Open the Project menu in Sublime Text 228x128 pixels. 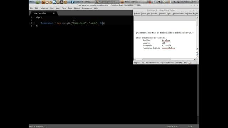pyautogui.click(x=77, y=8)
